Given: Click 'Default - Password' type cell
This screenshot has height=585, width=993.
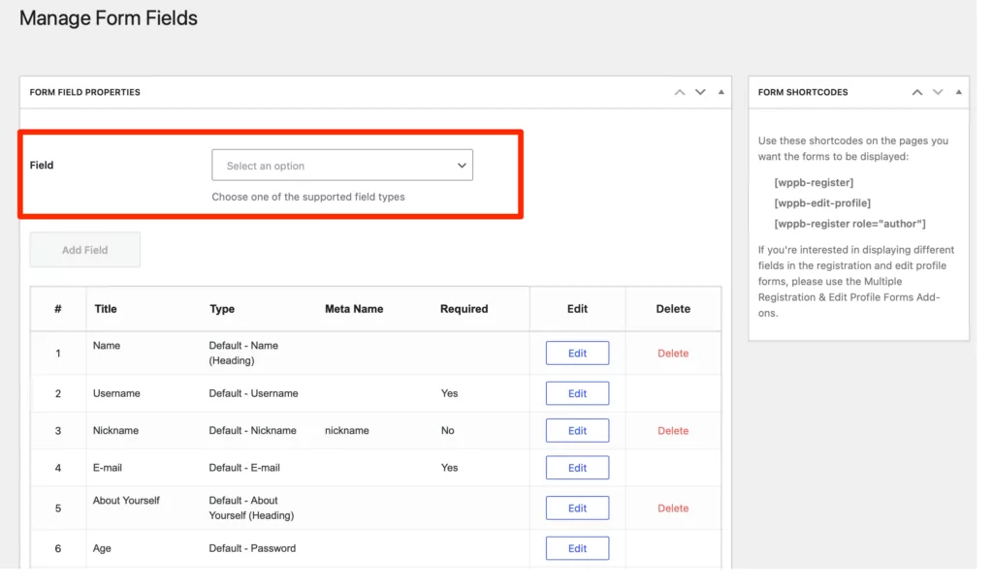Looking at the screenshot, I should pos(252,548).
